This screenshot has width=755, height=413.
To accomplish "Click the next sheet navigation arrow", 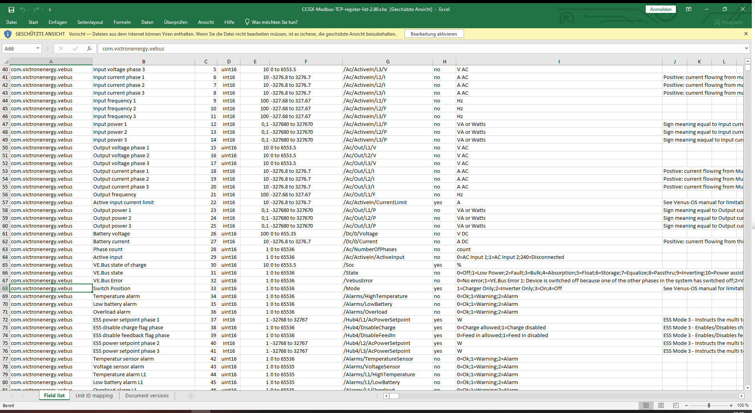I will coord(22,396).
